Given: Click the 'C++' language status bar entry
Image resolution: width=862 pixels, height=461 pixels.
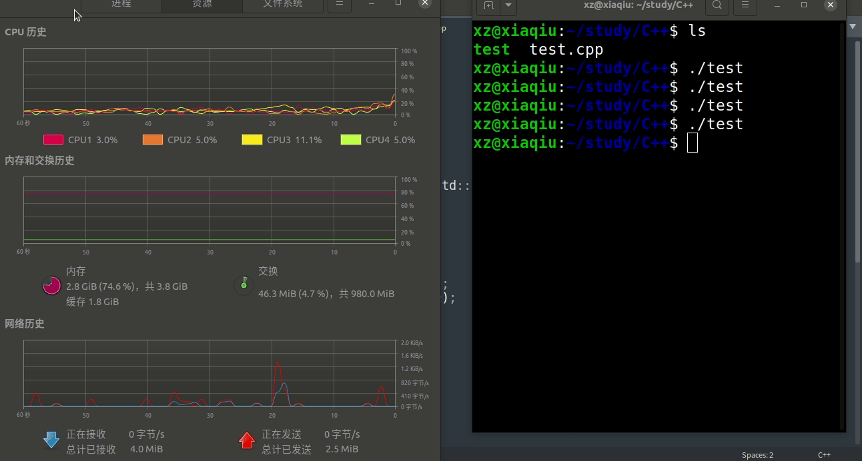Looking at the screenshot, I should coord(825,455).
